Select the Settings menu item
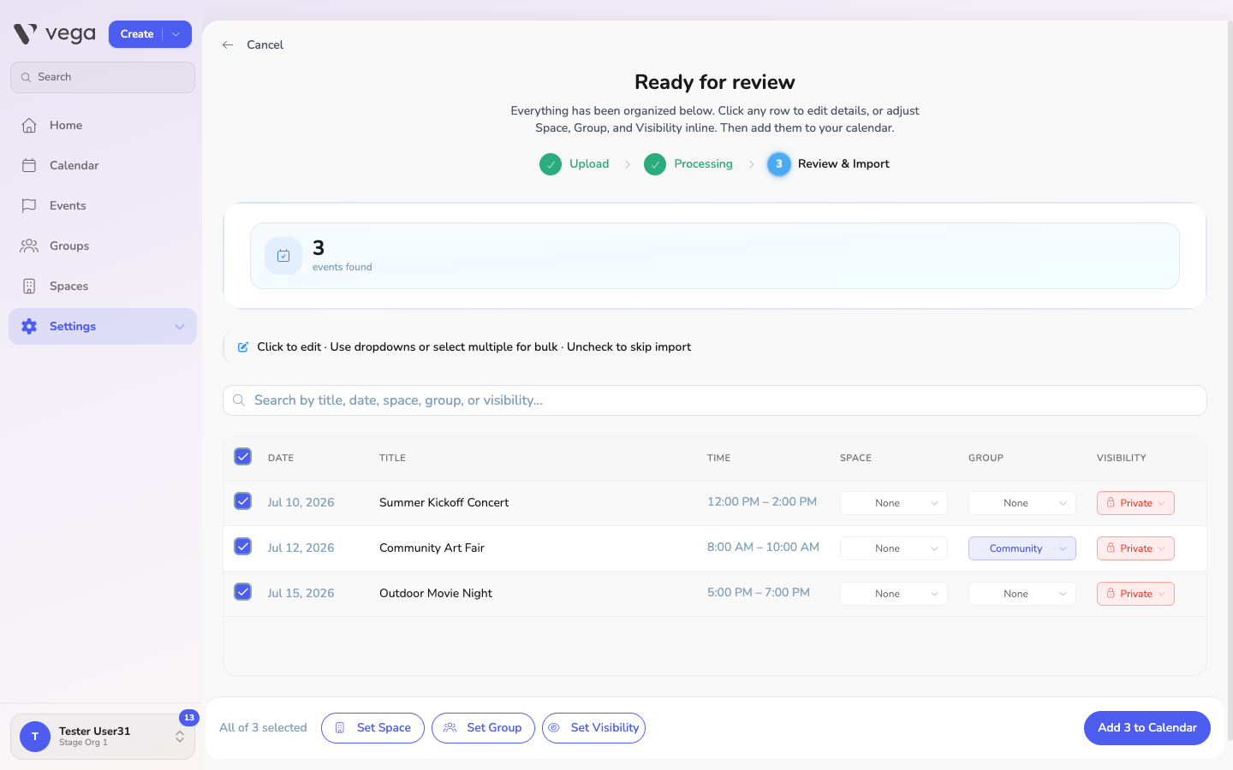The height and width of the screenshot is (770, 1233). (x=103, y=326)
